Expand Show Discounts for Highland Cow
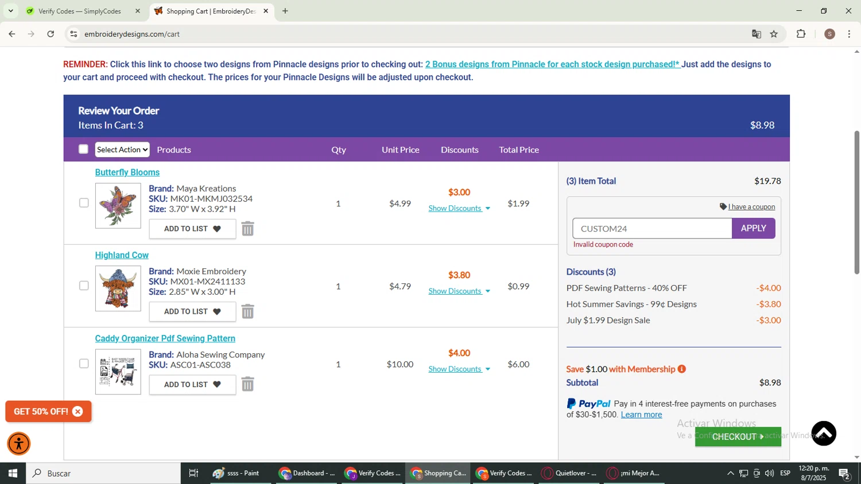The height and width of the screenshot is (484, 861). [459, 291]
